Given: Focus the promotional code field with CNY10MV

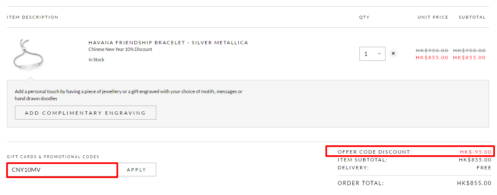Looking at the screenshot, I should [x=62, y=170].
